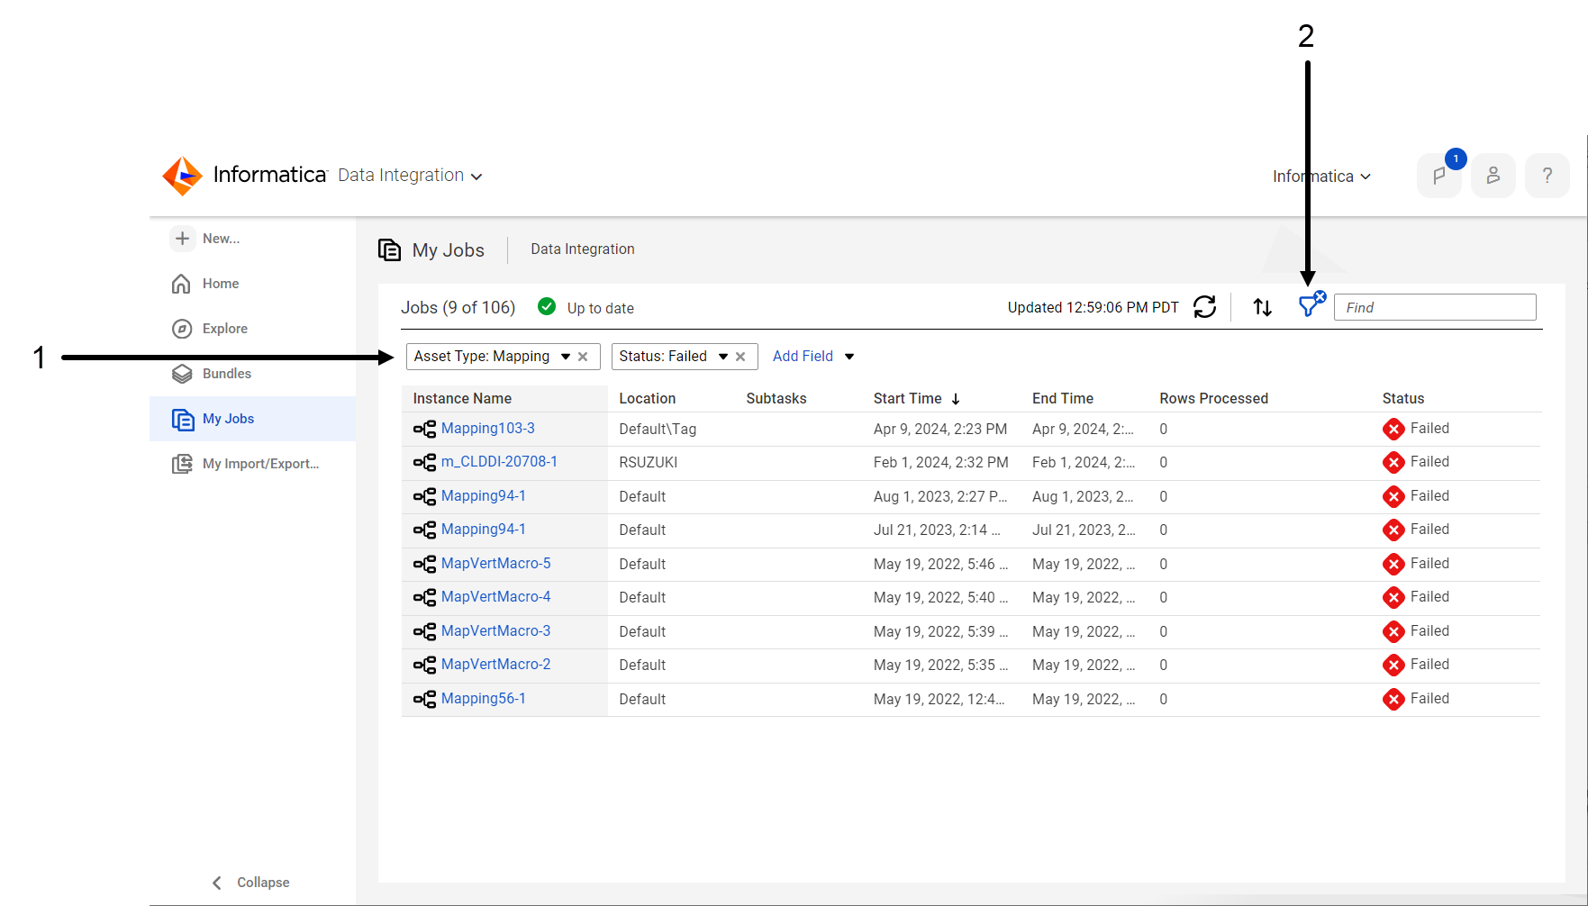The height and width of the screenshot is (906, 1588).
Task: Open Mapping56-1 job
Action: [483, 699]
